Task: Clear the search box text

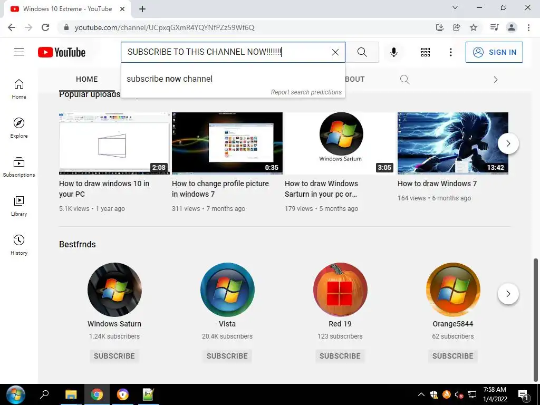Action: pyautogui.click(x=335, y=52)
